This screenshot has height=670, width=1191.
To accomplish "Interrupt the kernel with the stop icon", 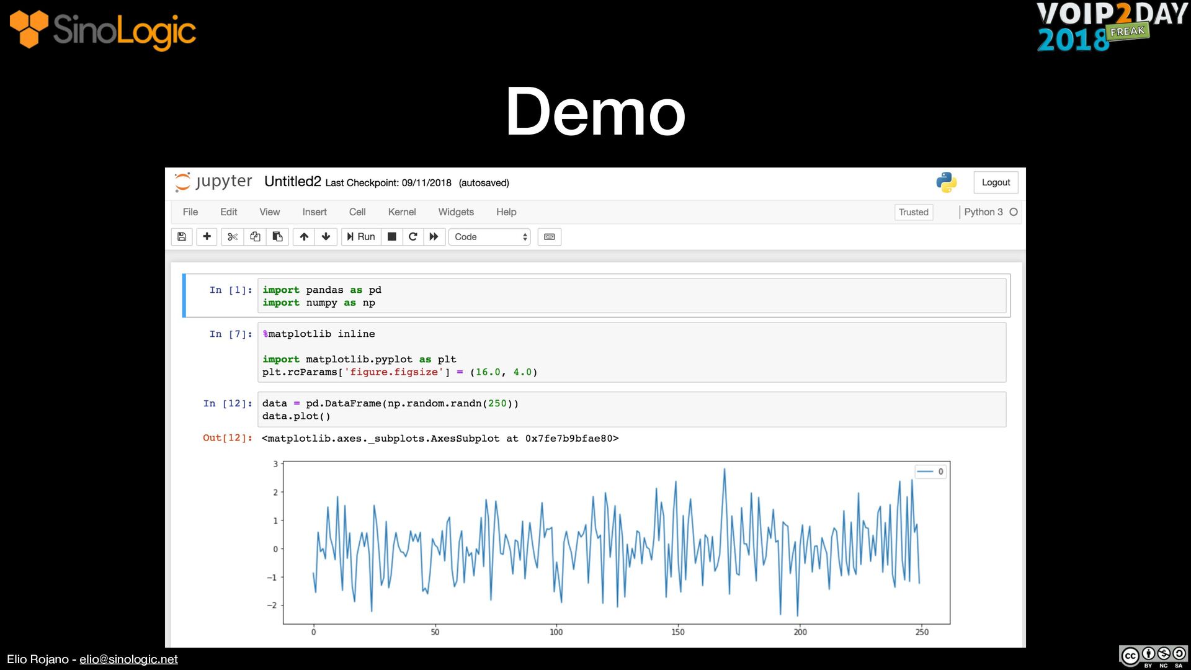I will tap(392, 236).
